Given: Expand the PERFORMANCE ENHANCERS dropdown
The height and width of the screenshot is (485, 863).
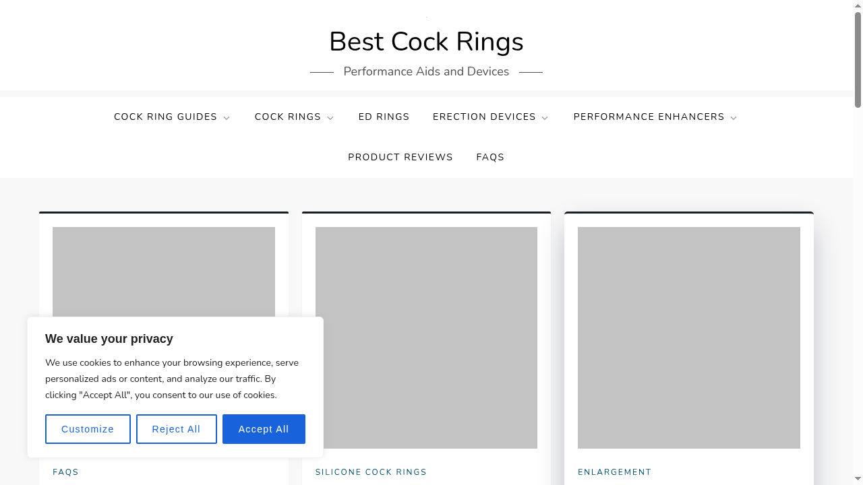Looking at the screenshot, I should (649, 117).
